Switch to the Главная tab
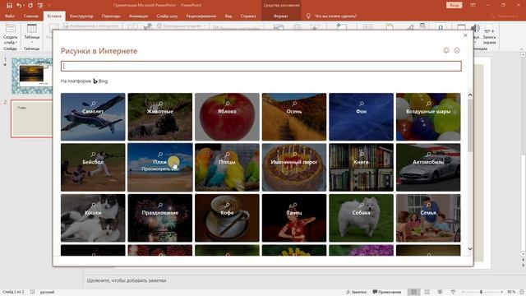 pos(31,16)
